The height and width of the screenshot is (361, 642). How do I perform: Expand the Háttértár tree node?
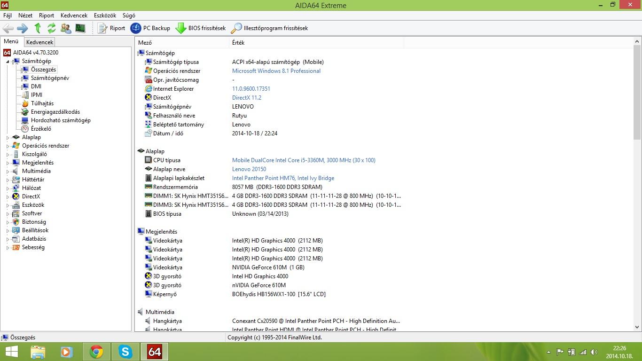(8, 180)
